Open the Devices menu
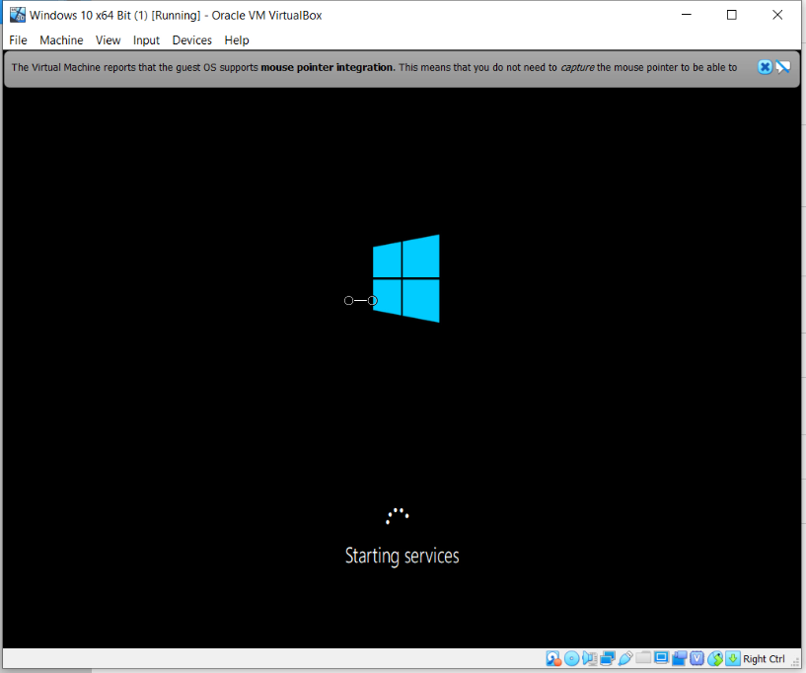Viewport: 806px width, 673px height. pos(191,40)
